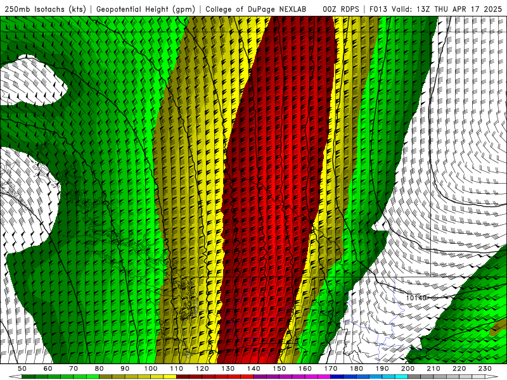Click the '140' value on the color scale

[x=253, y=369]
